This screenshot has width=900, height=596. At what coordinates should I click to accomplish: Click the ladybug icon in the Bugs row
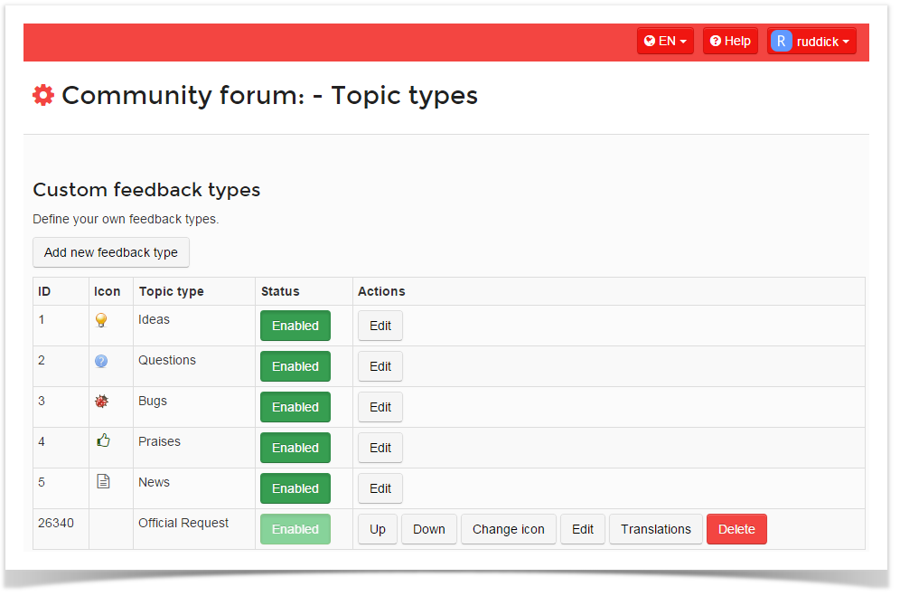(x=101, y=402)
